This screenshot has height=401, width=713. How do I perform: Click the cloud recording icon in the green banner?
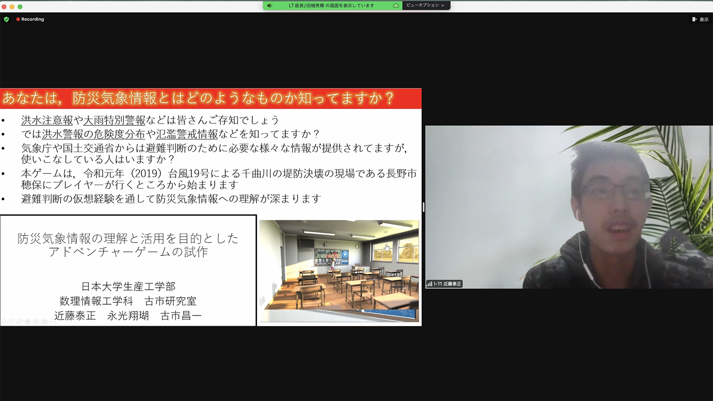tap(396, 6)
